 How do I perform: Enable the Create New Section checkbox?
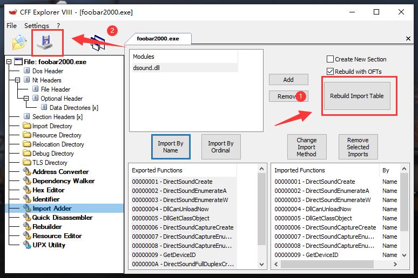tap(330, 59)
